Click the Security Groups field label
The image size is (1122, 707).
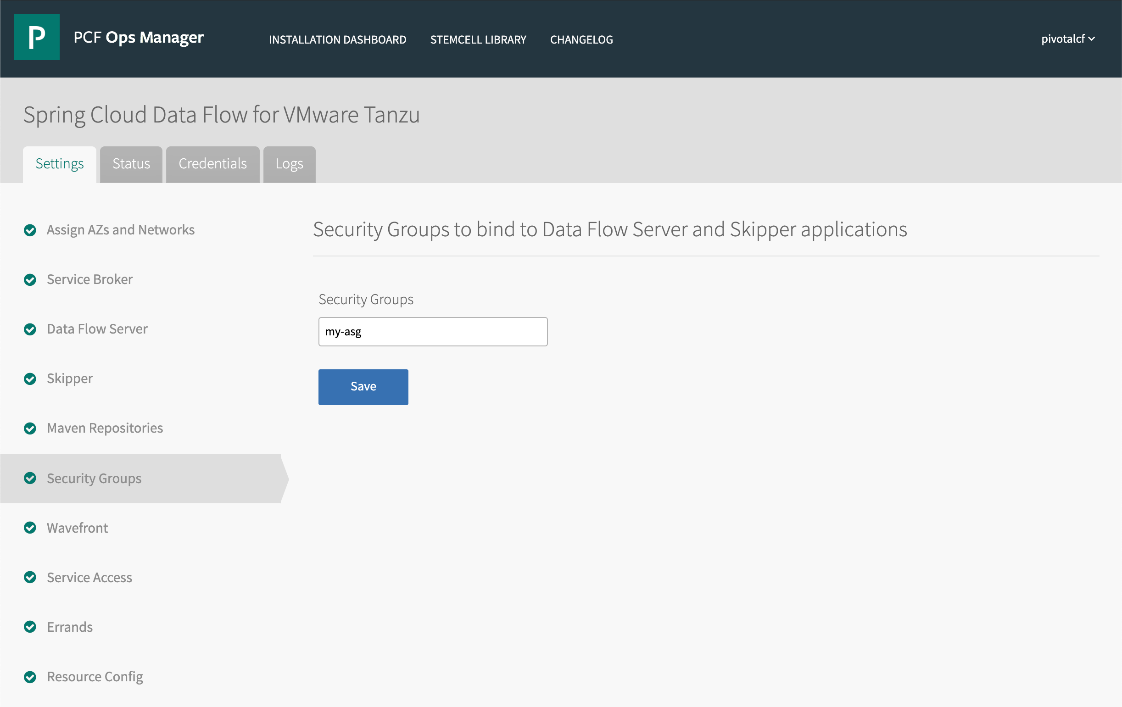(x=366, y=300)
